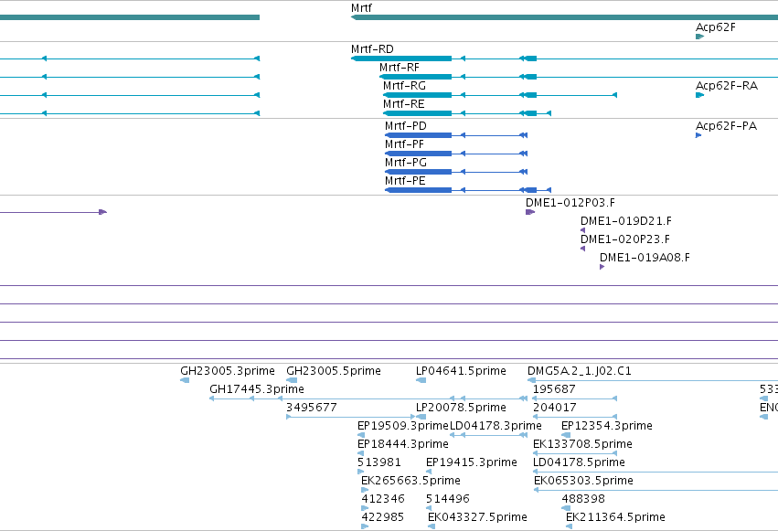The image size is (778, 531).
Task: Select the GH23005.5prime EST label
Action: pyautogui.click(x=334, y=371)
